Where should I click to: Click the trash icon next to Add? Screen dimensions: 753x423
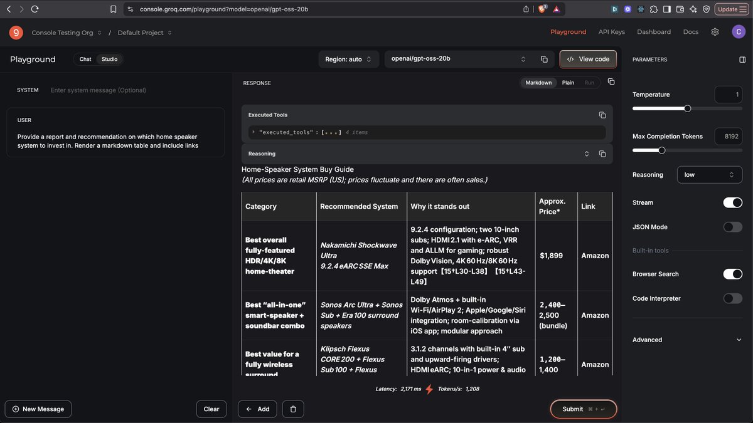click(x=292, y=409)
